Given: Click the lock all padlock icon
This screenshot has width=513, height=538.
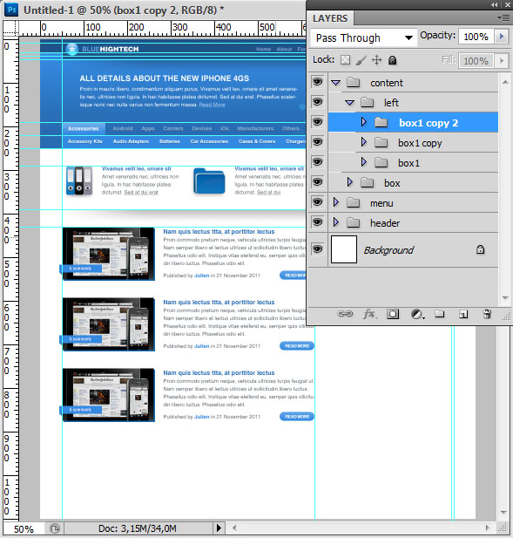Looking at the screenshot, I should click(393, 60).
